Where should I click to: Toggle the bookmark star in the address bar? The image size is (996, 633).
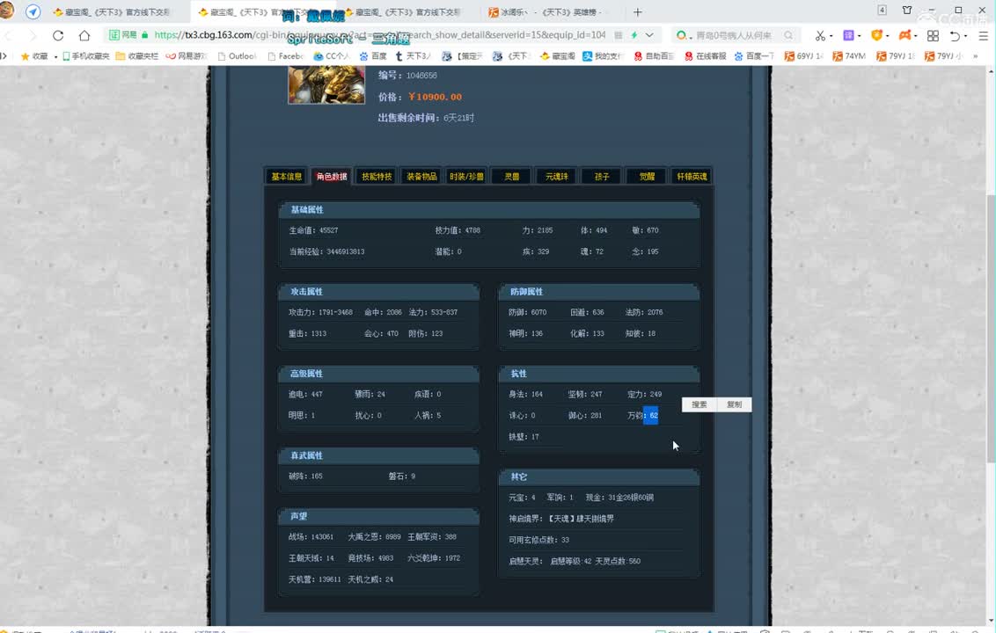pyautogui.click(x=619, y=35)
